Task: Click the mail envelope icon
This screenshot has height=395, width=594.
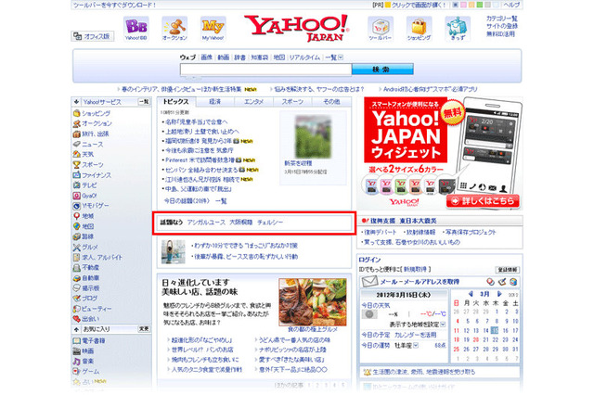Action: (369, 282)
